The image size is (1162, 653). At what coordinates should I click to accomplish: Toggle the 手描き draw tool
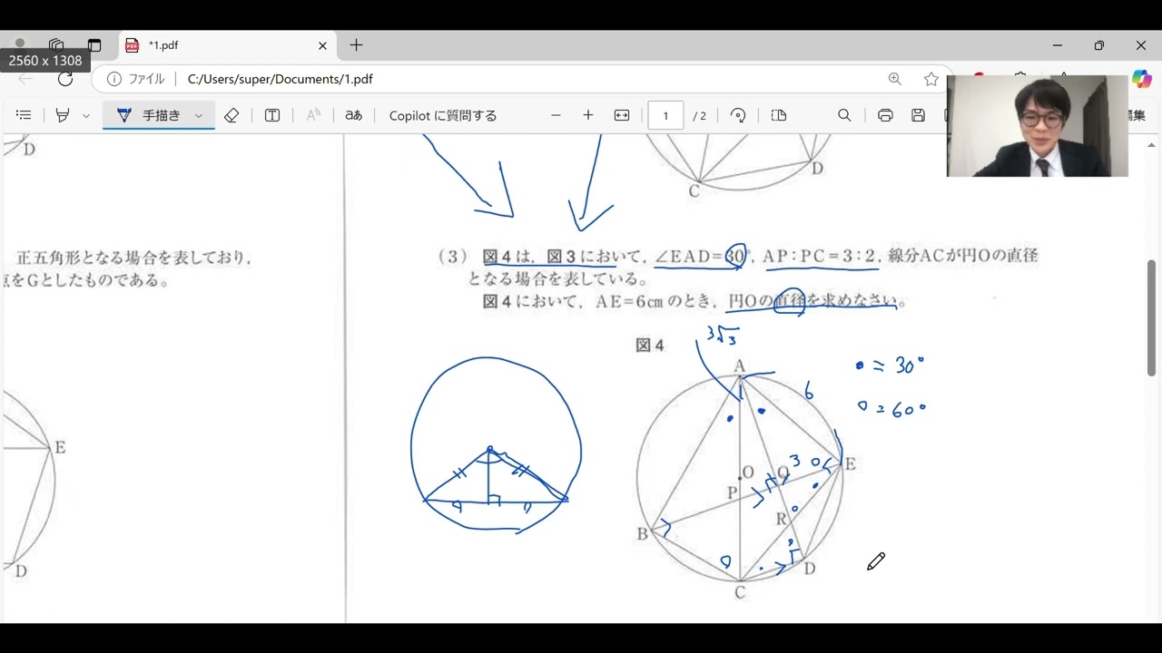(149, 115)
